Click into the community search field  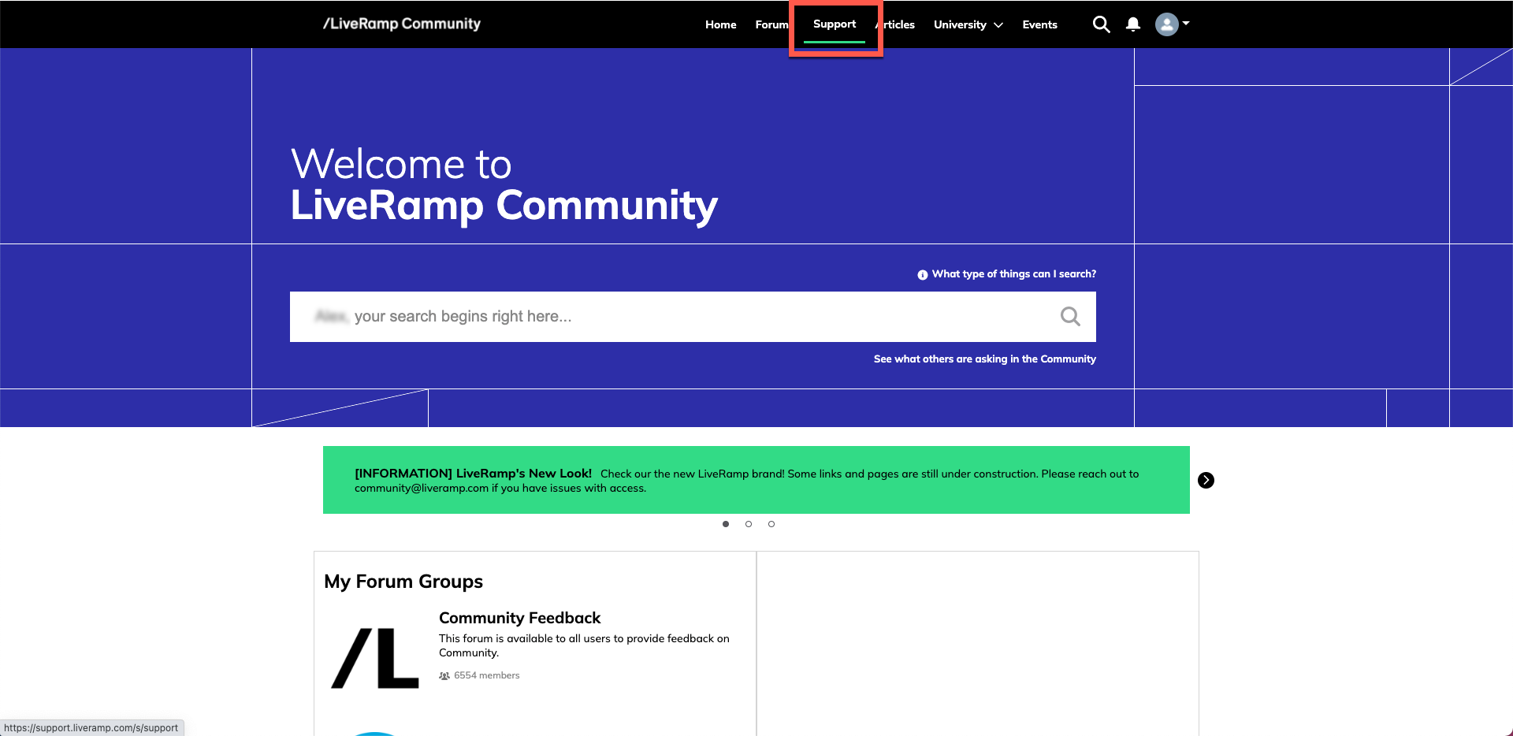coord(693,317)
